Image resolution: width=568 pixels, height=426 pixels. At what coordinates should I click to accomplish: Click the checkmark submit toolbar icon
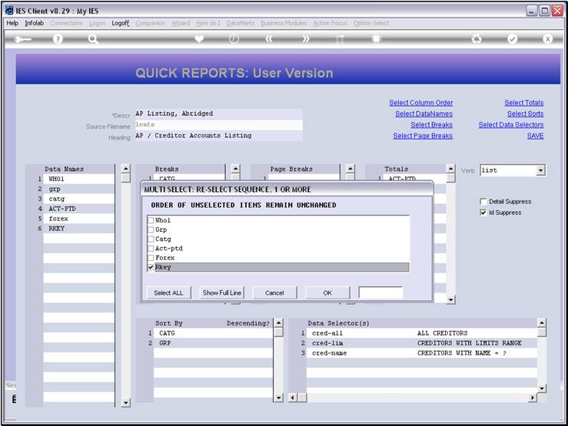(512, 38)
